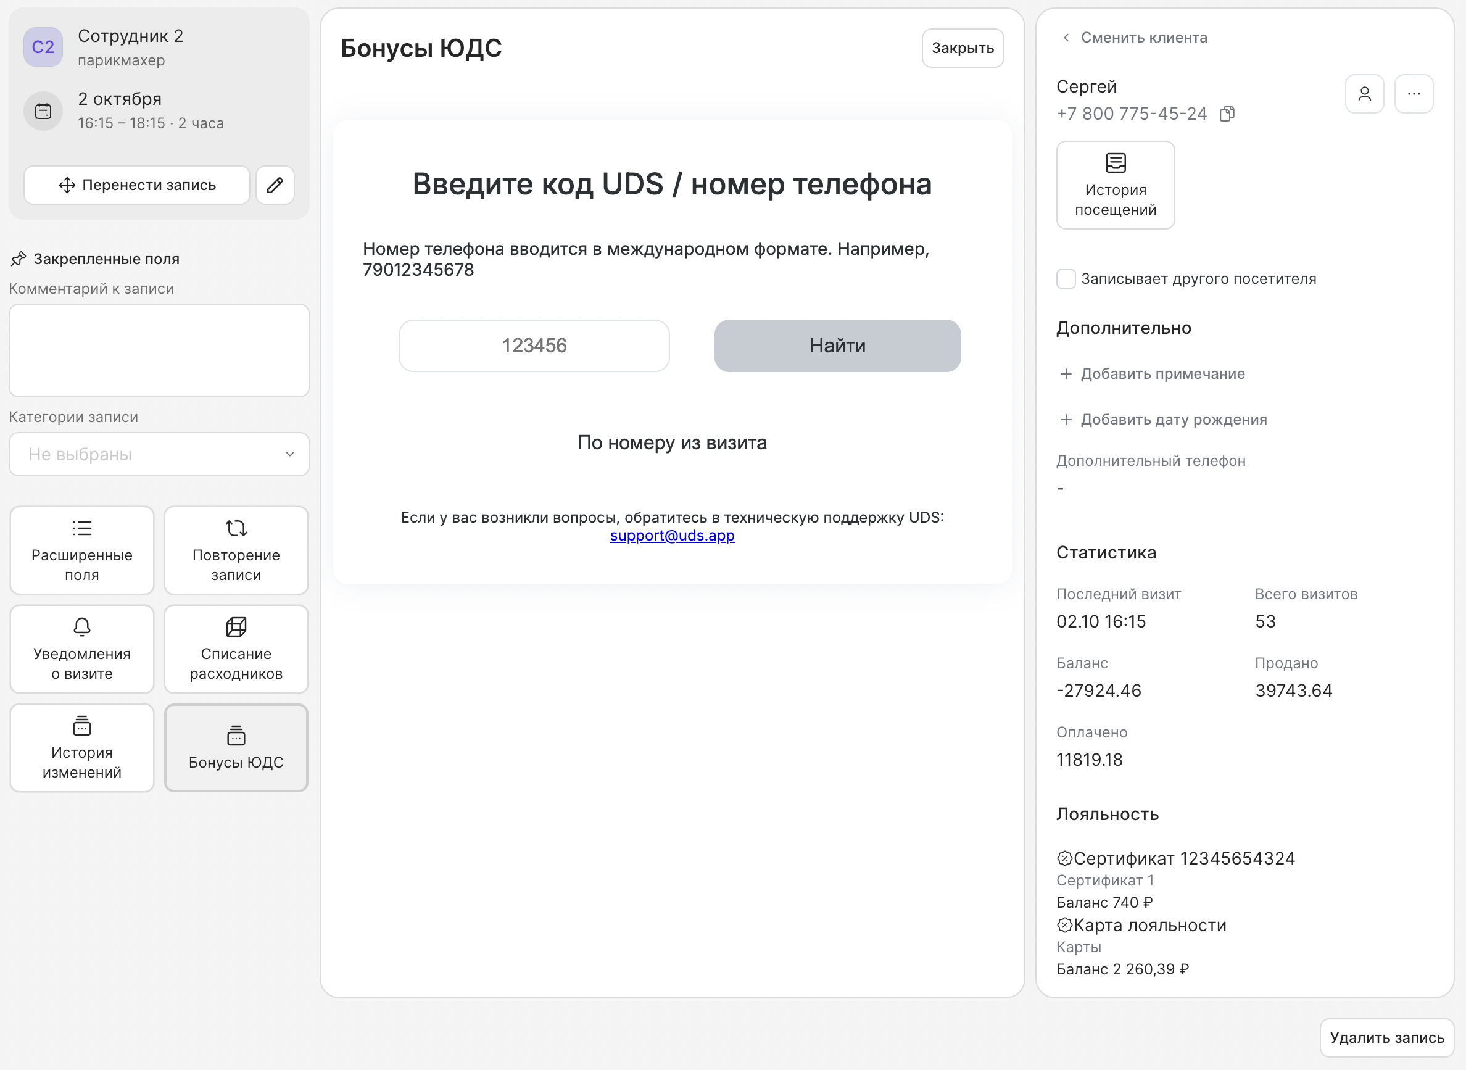Open the История посещений tile

click(1115, 185)
